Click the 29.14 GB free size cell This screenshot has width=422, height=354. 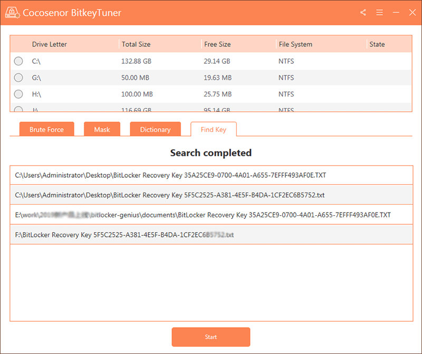[x=217, y=61]
